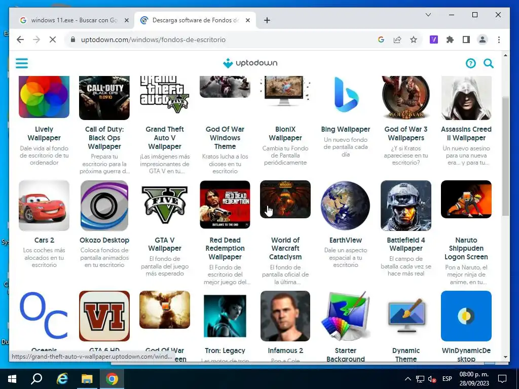Open God of War 3 Wallpapers icon
Screen dimensions: 519x389
pyautogui.click(x=406, y=98)
